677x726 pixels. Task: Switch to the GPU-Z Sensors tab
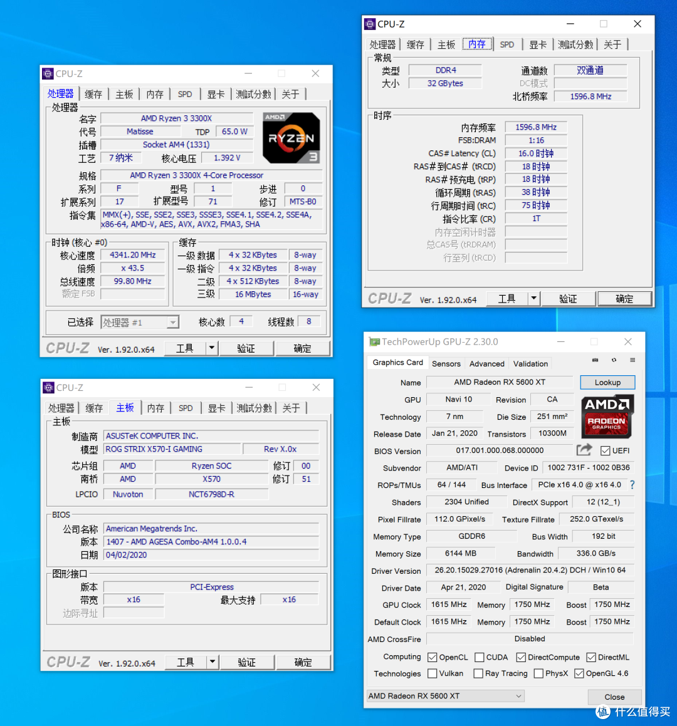446,363
